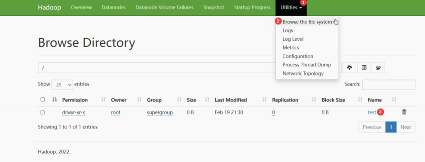This screenshot has width=425, height=162.
Task: Check the checkbox for the test row
Action: (x=43, y=112)
